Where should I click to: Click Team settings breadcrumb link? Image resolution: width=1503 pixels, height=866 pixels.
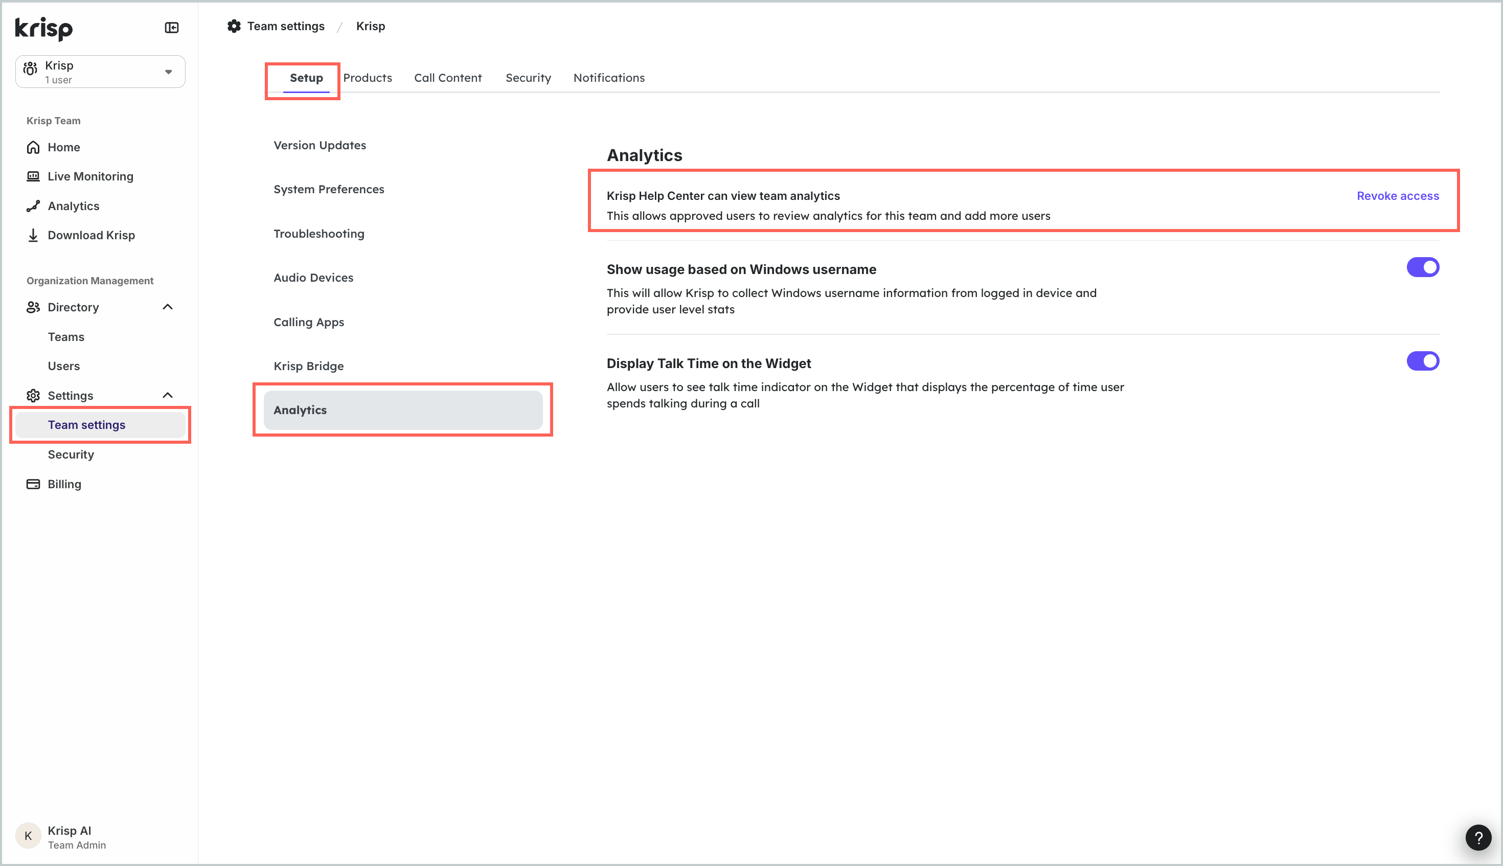pyautogui.click(x=286, y=26)
